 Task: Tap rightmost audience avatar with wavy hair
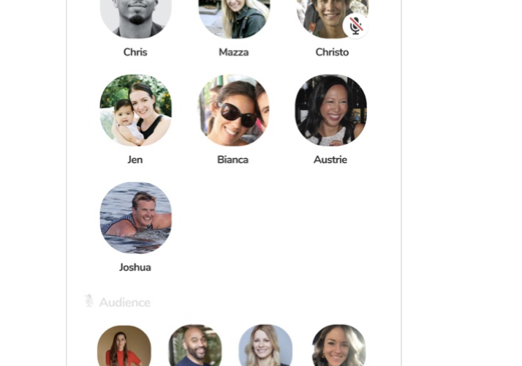pyautogui.click(x=339, y=346)
